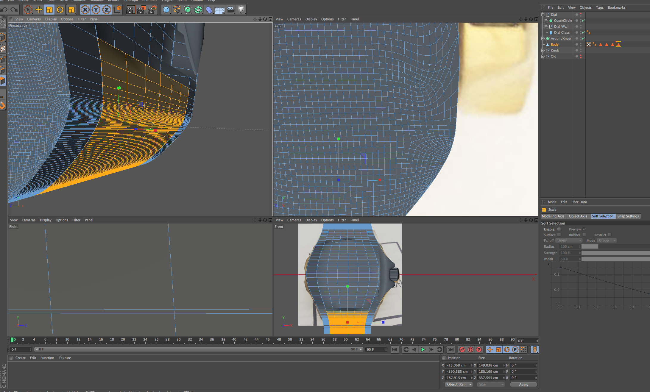The image size is (650, 392).
Task: Click the Position X value field
Action: (x=458, y=365)
